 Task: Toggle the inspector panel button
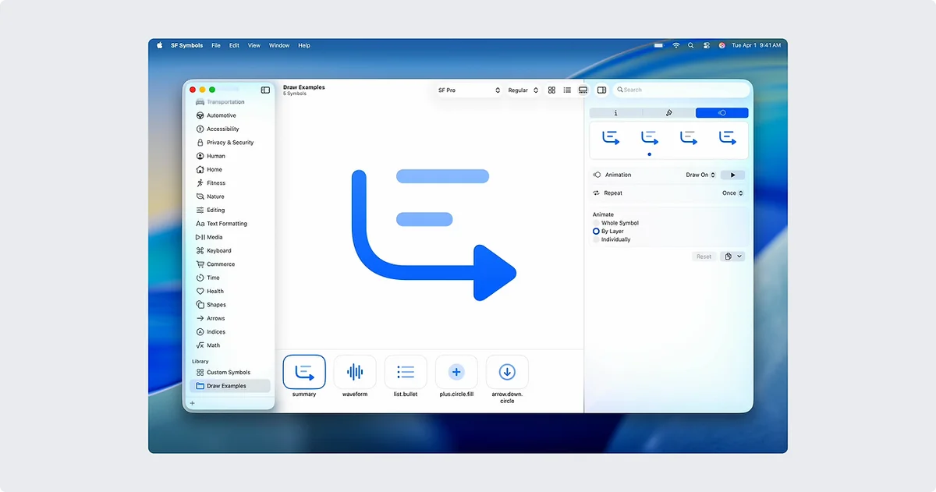pos(601,90)
